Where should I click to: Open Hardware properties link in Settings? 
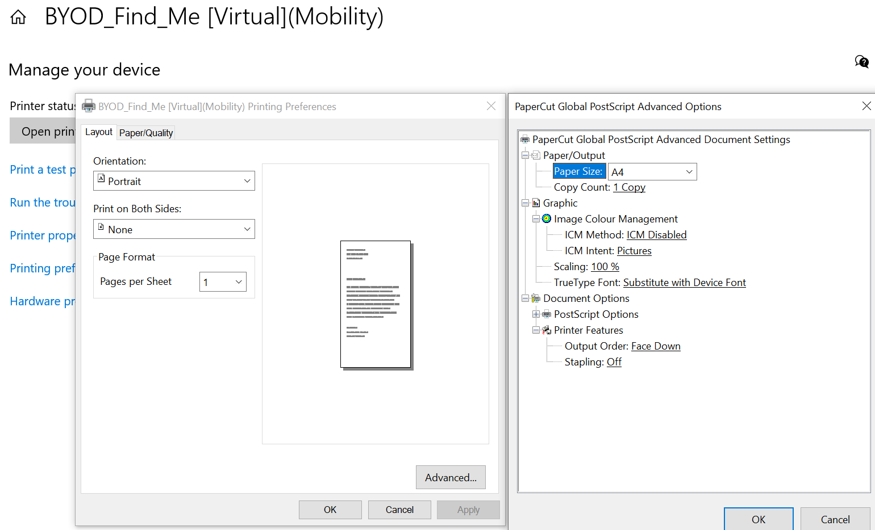[x=43, y=301]
